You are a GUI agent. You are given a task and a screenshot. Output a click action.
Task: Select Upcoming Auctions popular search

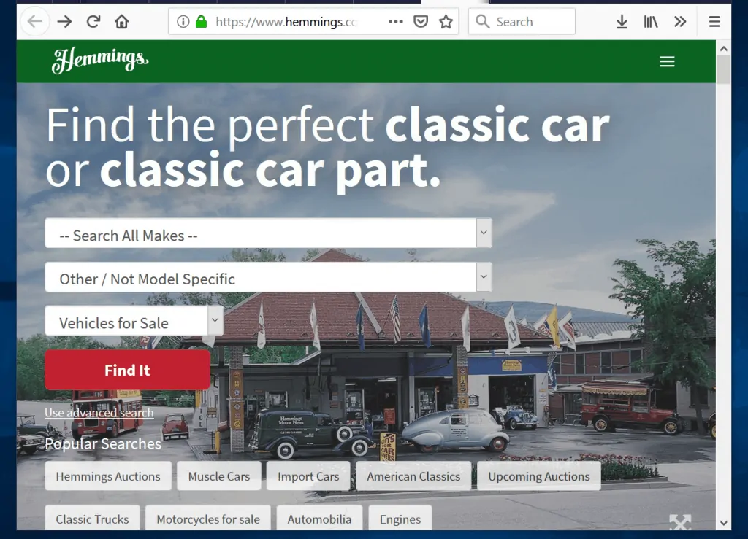click(x=539, y=476)
